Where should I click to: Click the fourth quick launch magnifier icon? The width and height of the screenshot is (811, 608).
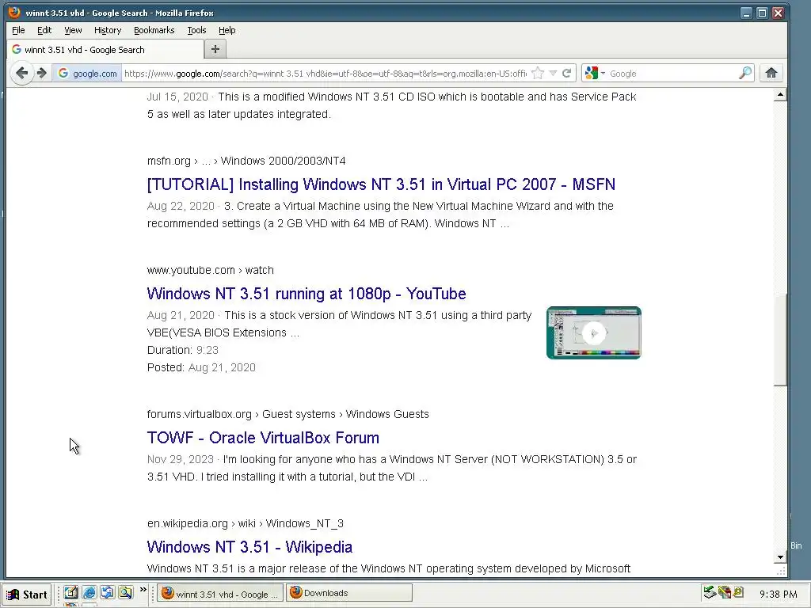[125, 592]
